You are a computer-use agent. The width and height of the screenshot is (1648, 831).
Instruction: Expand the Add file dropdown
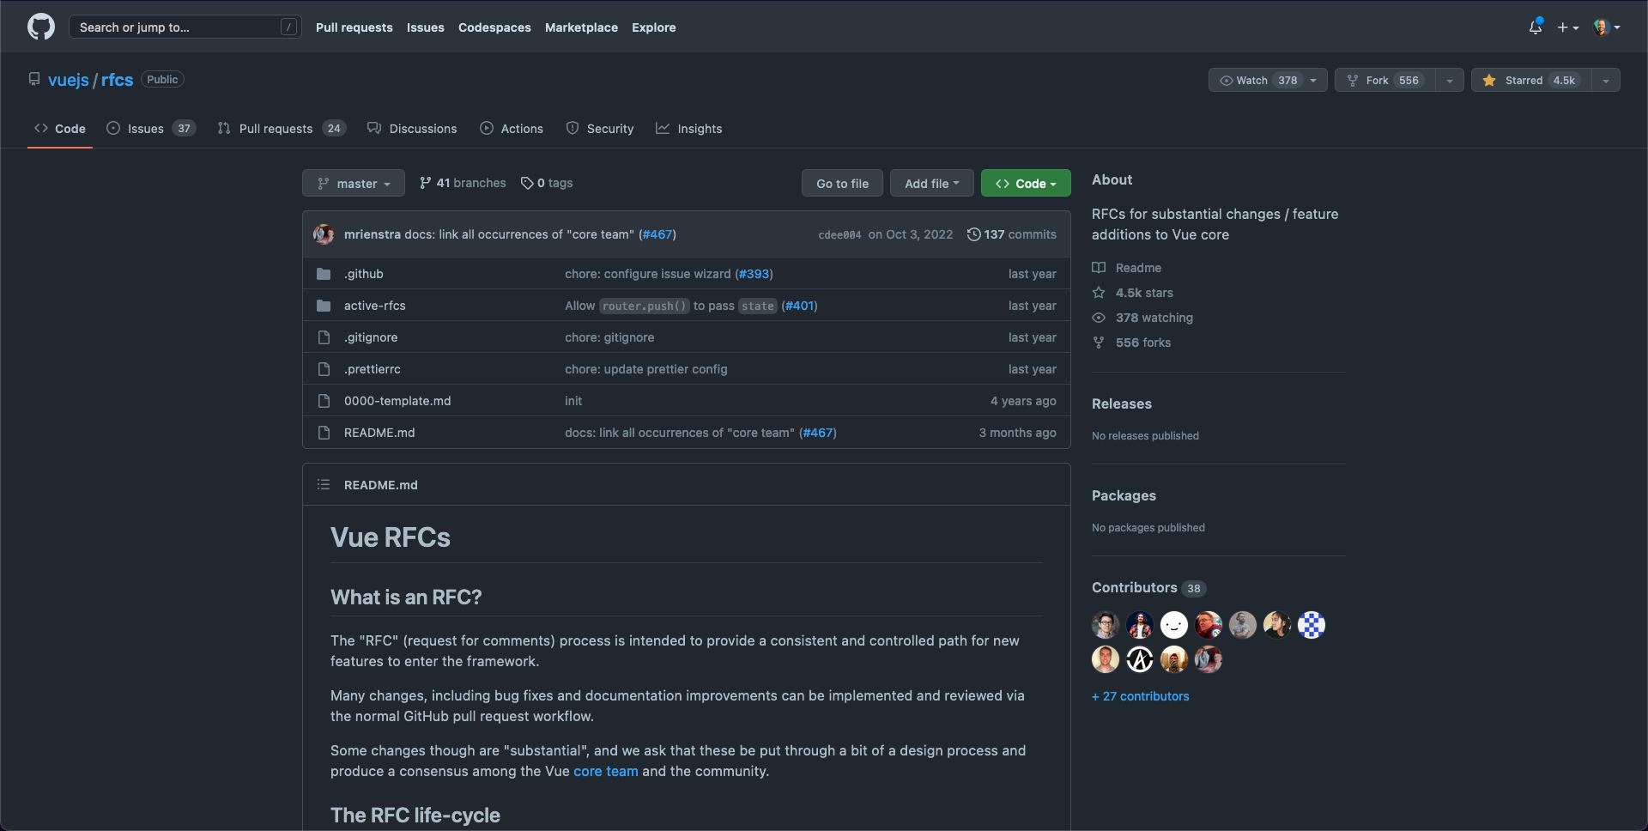(x=932, y=183)
